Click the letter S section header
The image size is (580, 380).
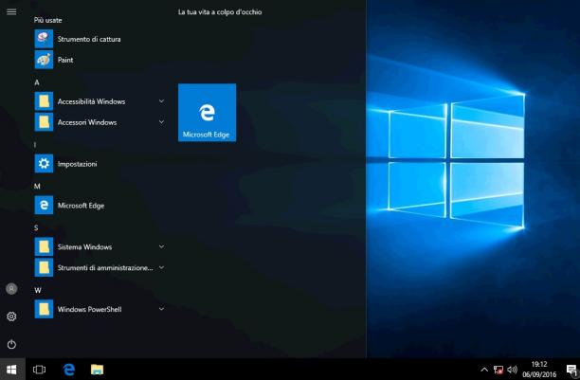36,227
